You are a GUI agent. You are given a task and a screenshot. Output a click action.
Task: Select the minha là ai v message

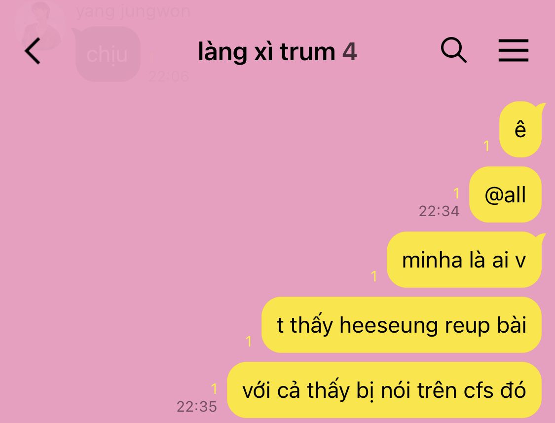[x=464, y=260]
